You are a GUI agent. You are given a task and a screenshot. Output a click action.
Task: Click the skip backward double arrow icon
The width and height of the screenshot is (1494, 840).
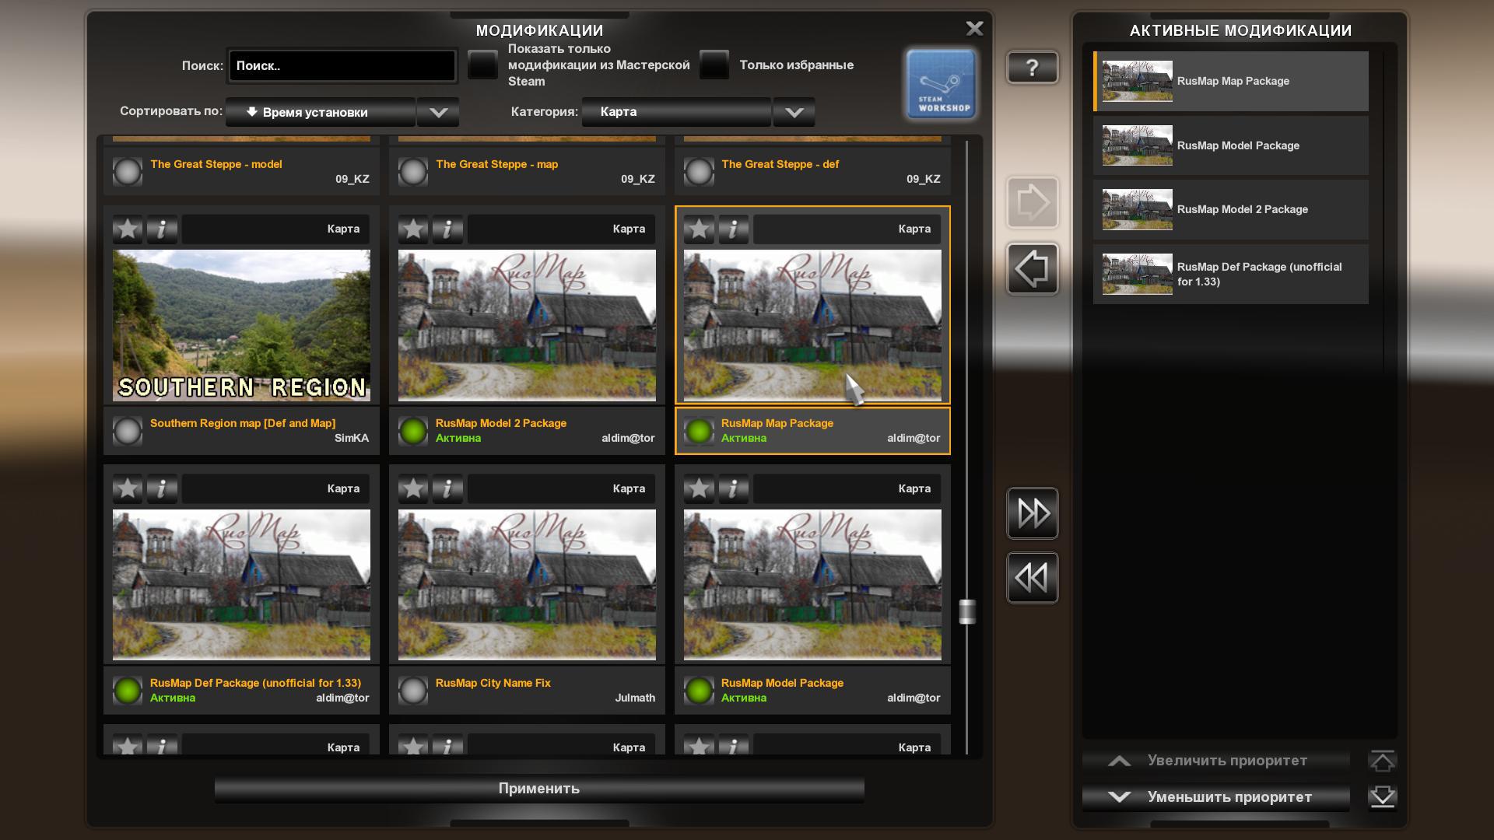point(1031,576)
